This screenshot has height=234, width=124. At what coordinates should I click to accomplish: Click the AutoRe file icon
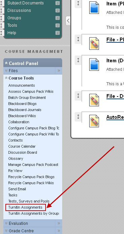point(94,121)
